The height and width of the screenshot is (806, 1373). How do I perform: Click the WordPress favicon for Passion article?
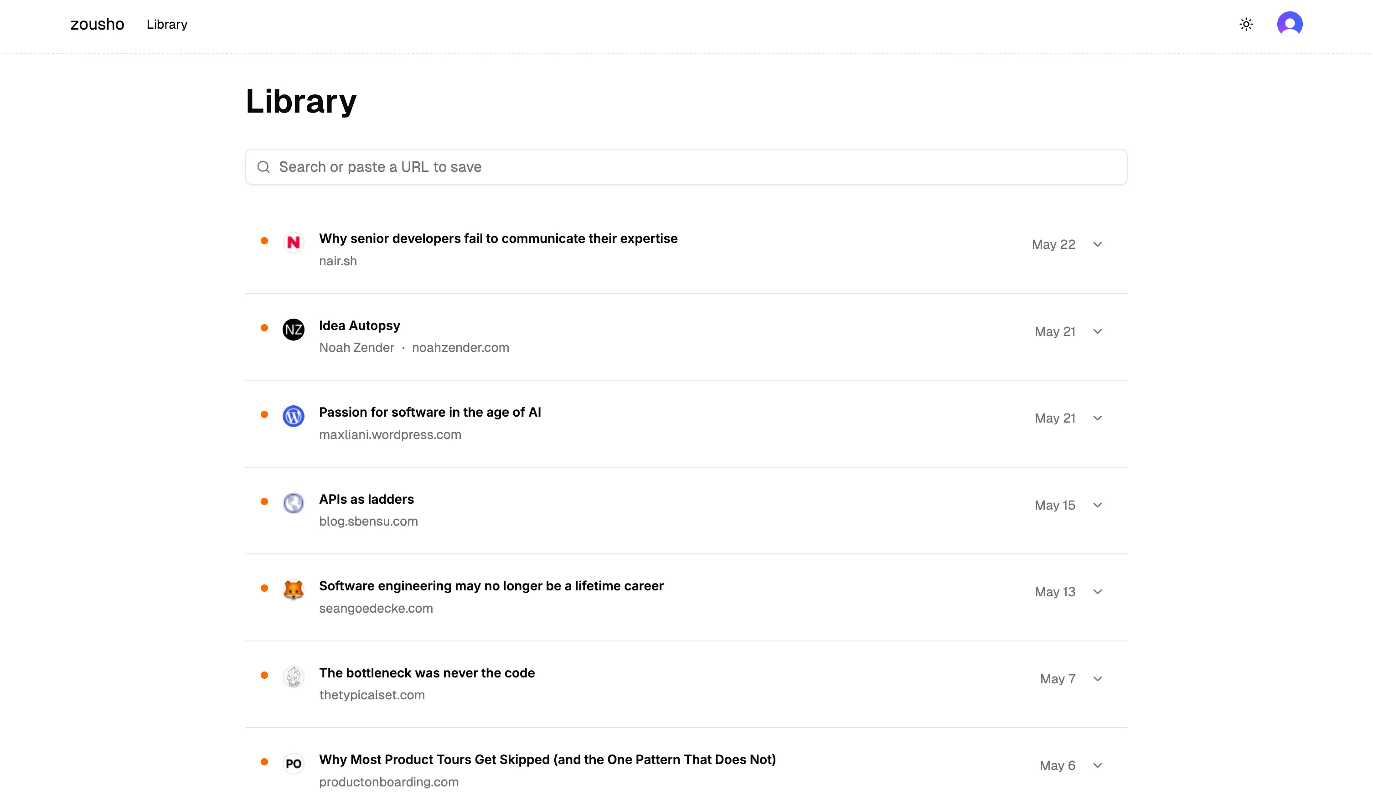click(293, 416)
